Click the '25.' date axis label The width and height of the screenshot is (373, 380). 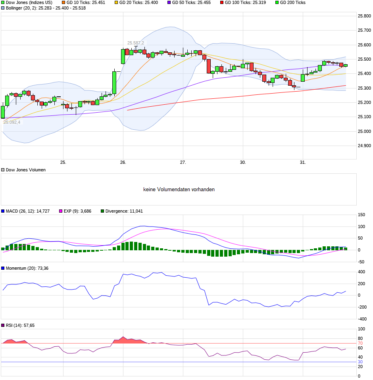click(x=63, y=162)
